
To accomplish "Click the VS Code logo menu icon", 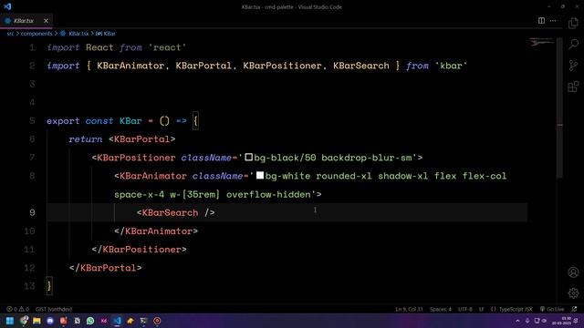I will coord(7,6).
